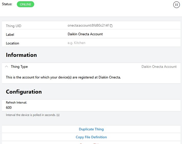Click the Thing UID label
Viewport: 182px width, 144px height.
click(x=14, y=26)
